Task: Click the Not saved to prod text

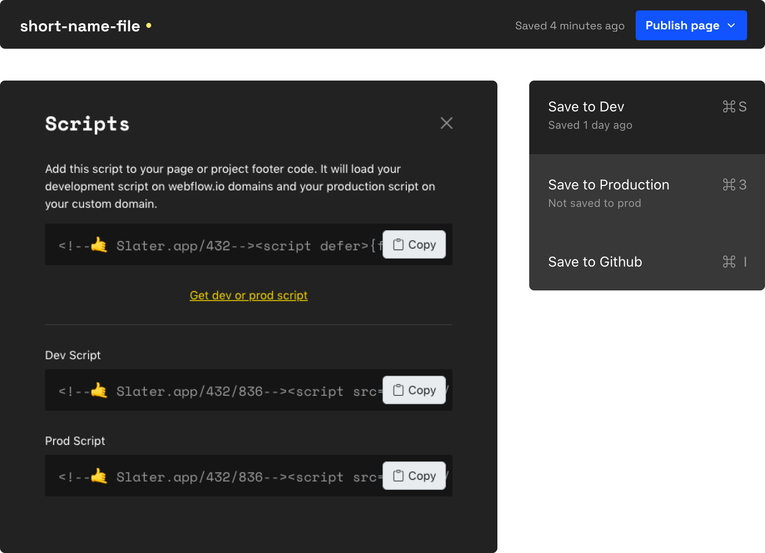Action: [594, 203]
